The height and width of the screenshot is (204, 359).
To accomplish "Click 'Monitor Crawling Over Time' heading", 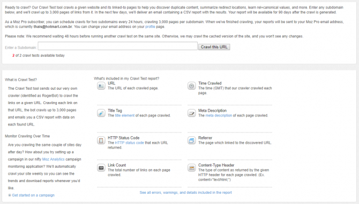I will tap(27, 136).
